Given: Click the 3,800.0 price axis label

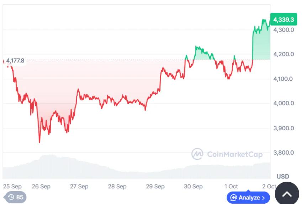Looking at the screenshot, I should 283,153.
